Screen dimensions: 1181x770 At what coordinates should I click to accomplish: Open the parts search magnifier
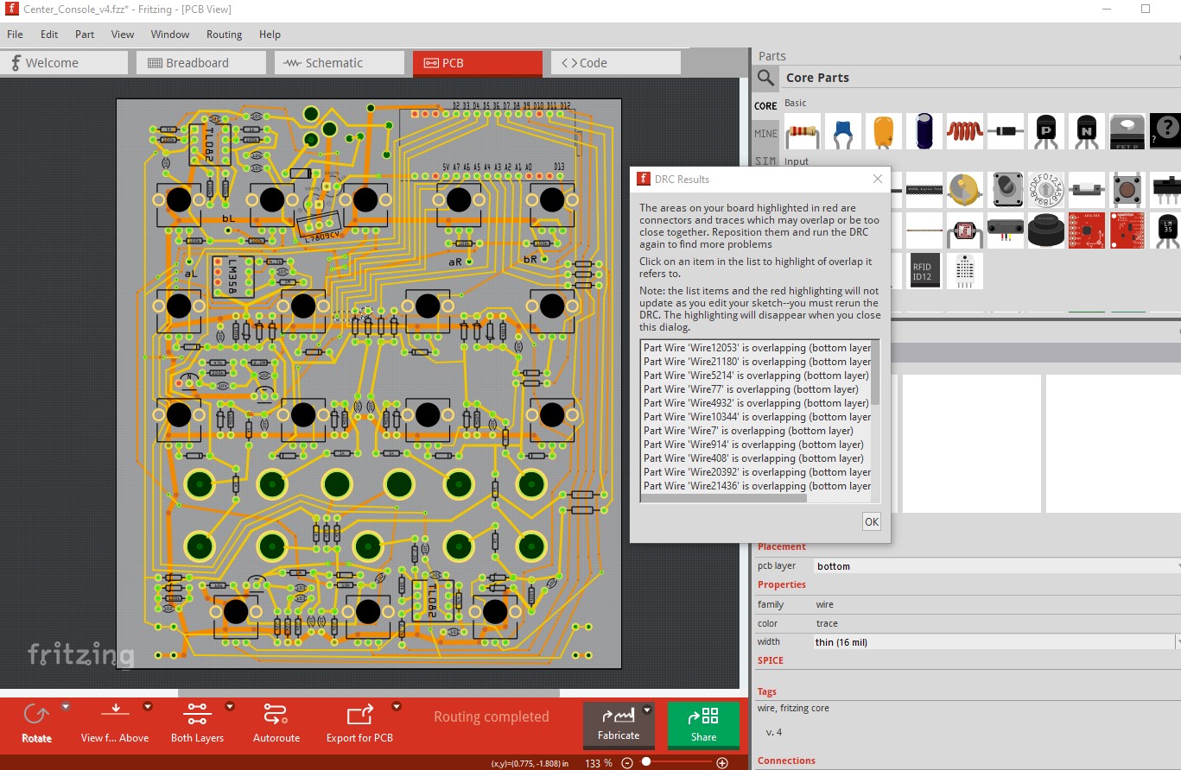click(765, 78)
